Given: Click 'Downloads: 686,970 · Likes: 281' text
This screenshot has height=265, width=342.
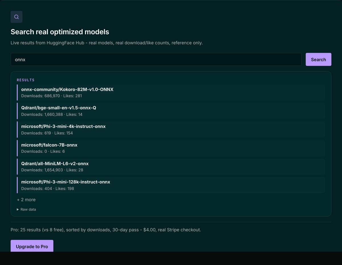Looking at the screenshot, I should [52, 96].
